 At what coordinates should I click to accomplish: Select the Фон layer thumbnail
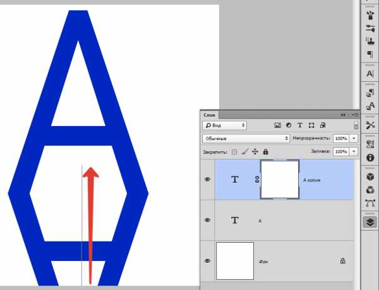pos(235,261)
